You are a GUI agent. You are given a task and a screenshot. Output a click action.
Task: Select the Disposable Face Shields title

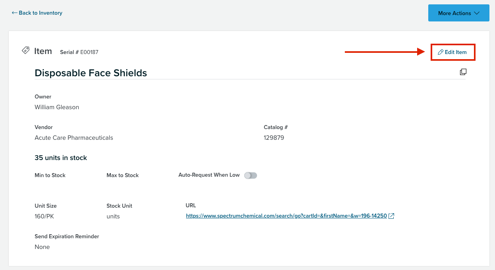(91, 73)
